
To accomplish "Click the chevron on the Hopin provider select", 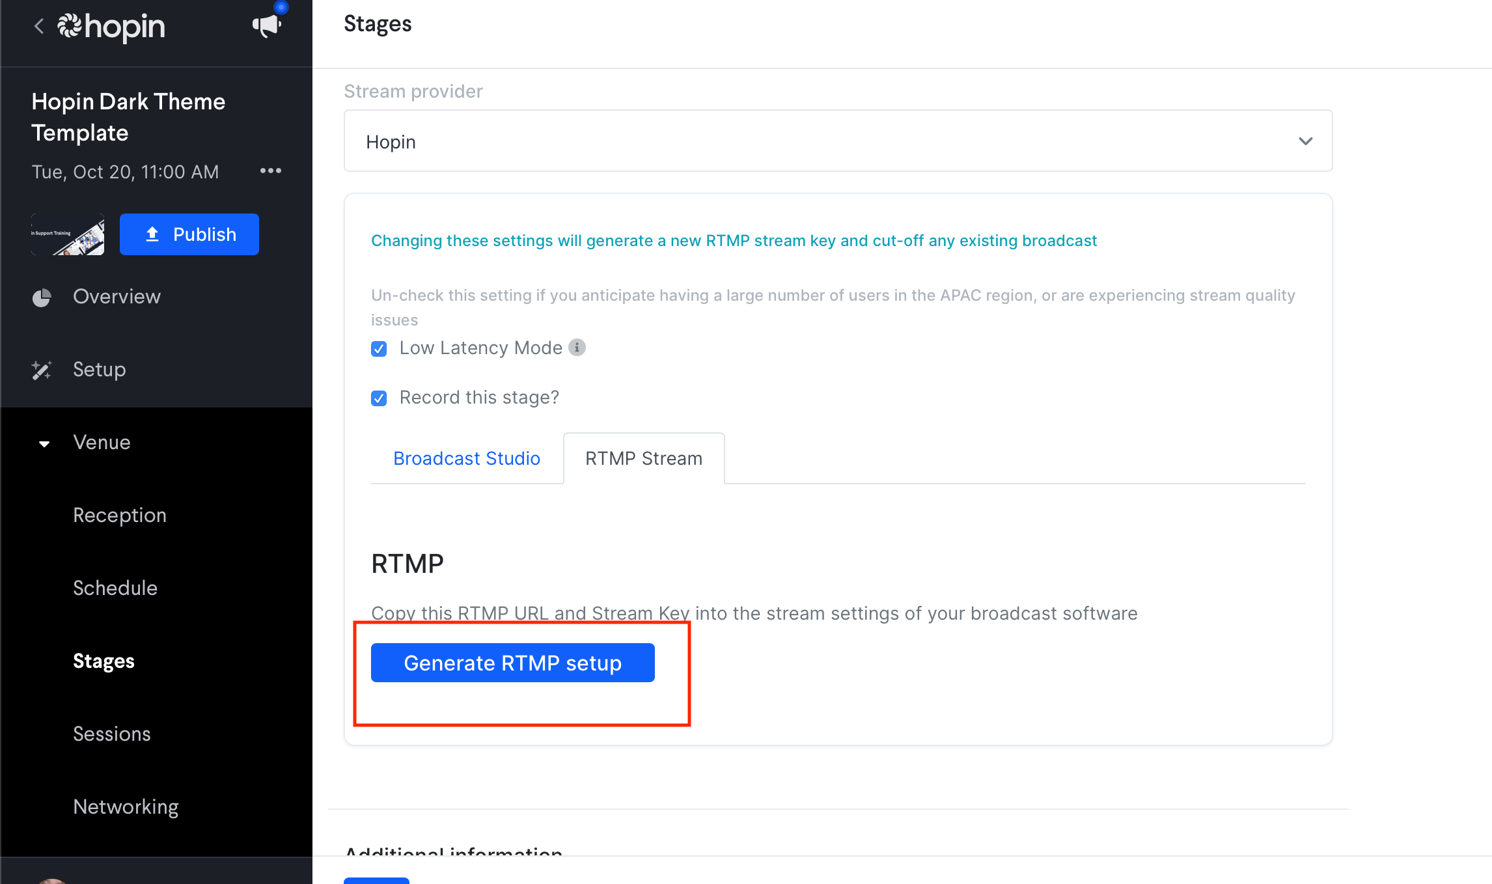I will click(1305, 141).
